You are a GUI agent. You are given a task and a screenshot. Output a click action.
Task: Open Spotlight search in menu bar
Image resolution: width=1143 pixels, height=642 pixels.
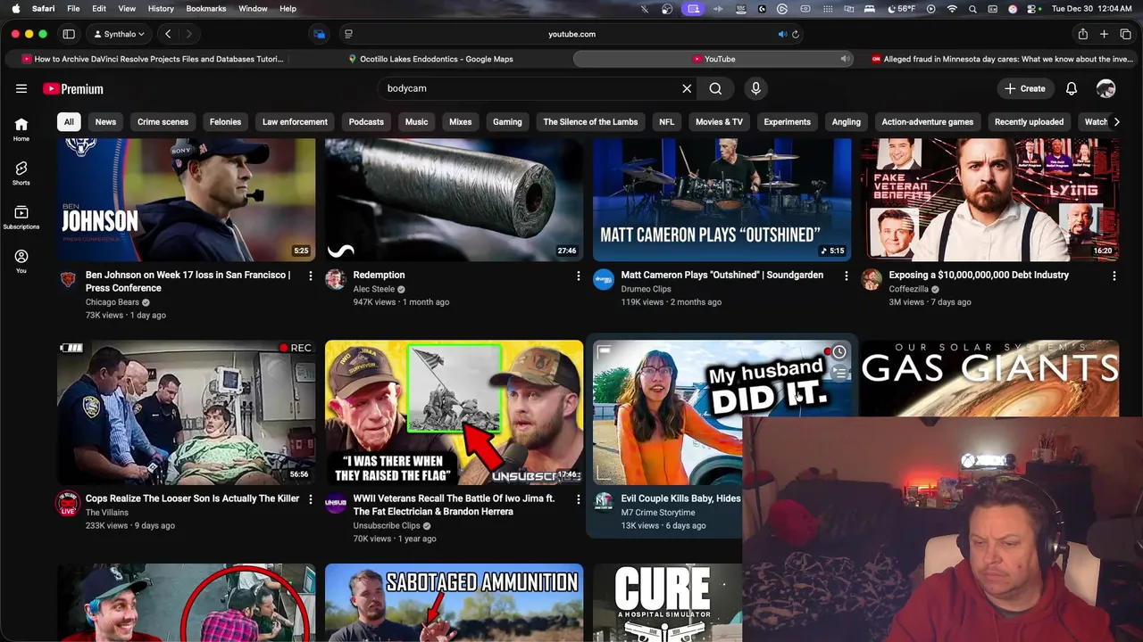click(972, 8)
